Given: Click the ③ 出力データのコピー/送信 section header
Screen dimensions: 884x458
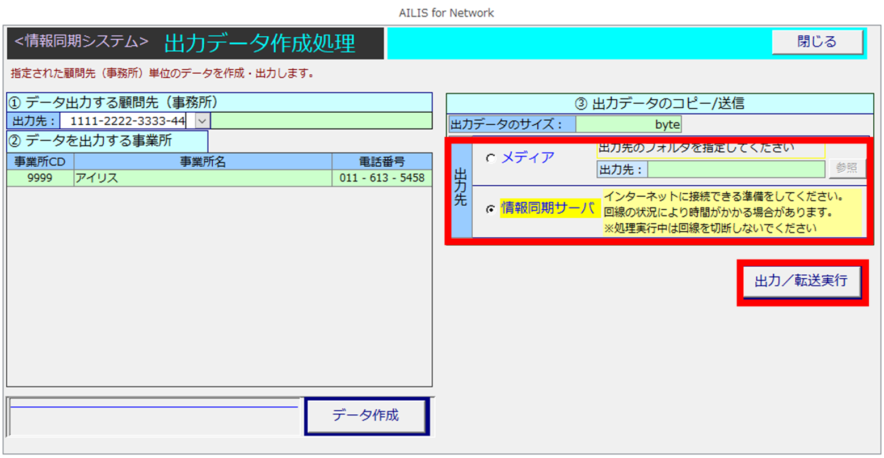Looking at the screenshot, I should [x=659, y=103].
